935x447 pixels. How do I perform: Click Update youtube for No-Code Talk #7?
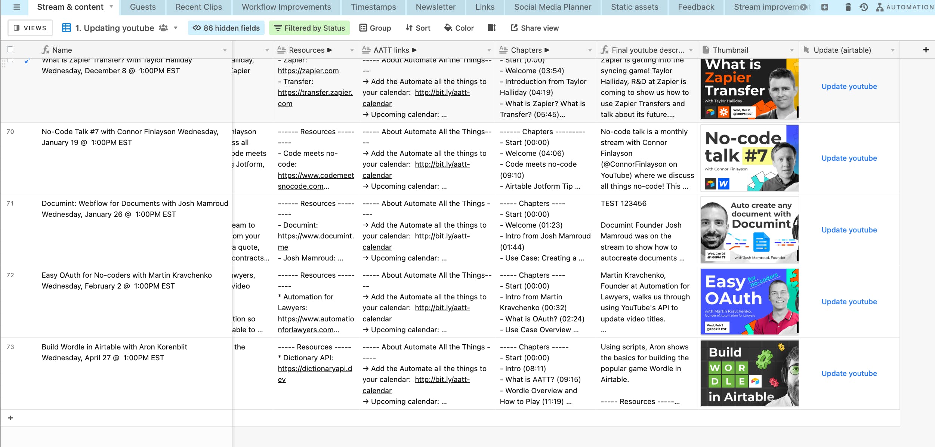coord(849,158)
